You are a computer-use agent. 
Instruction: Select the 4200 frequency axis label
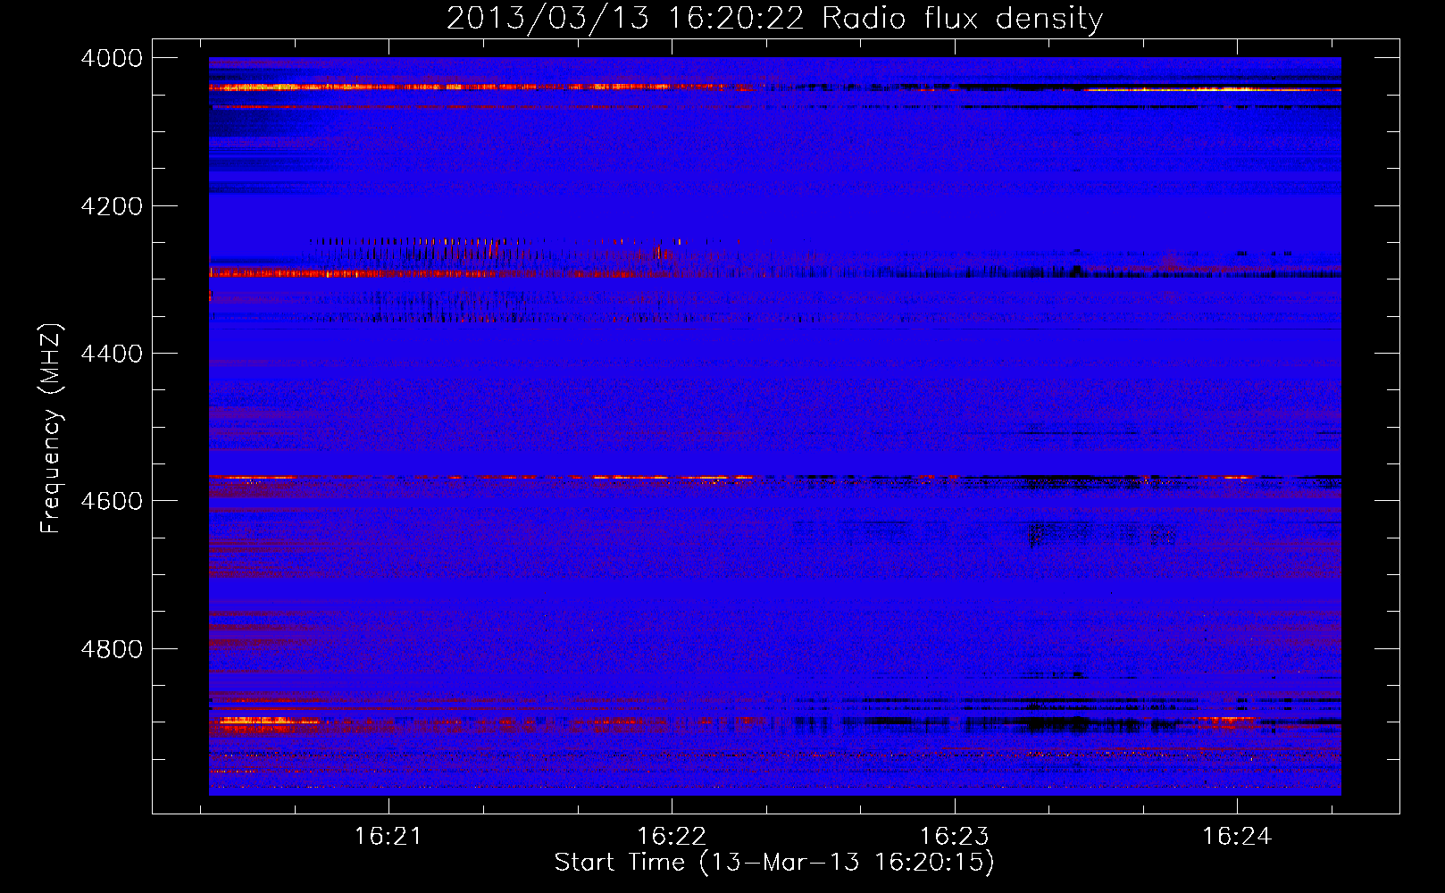point(112,206)
